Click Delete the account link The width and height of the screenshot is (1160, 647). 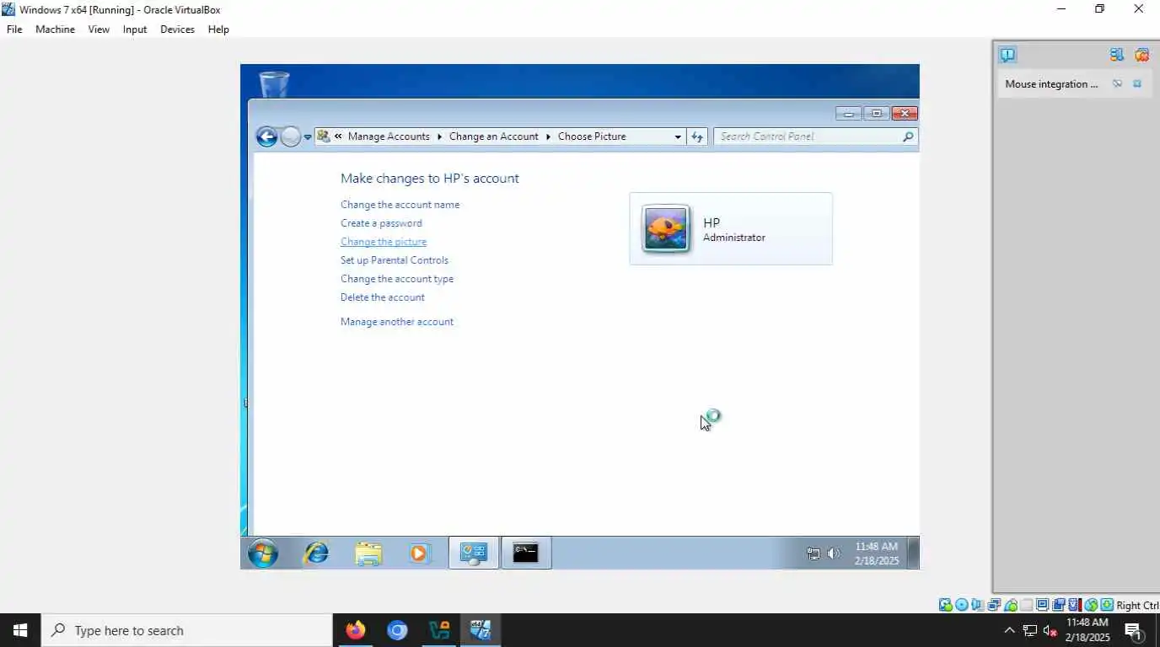click(383, 297)
